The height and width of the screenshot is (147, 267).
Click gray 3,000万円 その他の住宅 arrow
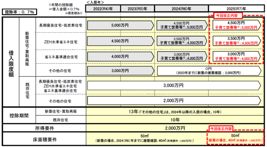click(121, 71)
